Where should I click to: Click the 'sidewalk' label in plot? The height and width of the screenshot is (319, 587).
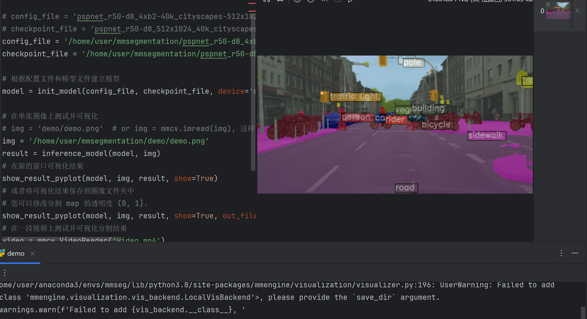(487, 135)
